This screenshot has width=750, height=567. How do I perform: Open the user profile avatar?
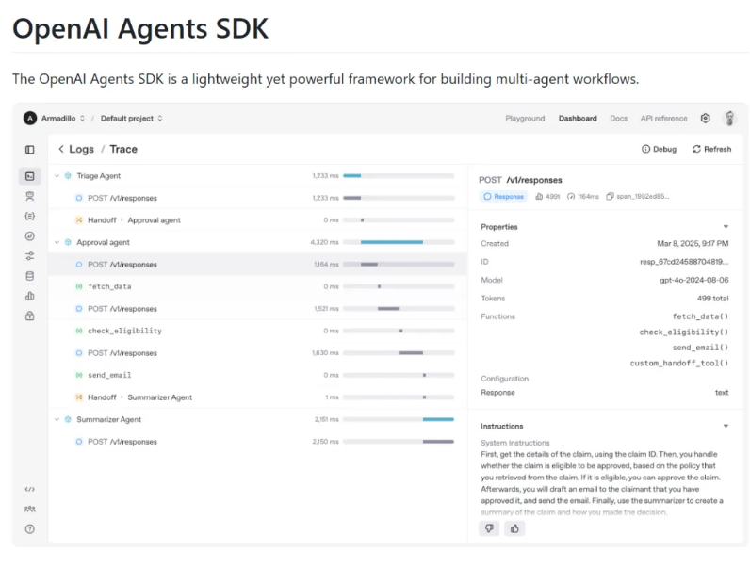tap(729, 118)
